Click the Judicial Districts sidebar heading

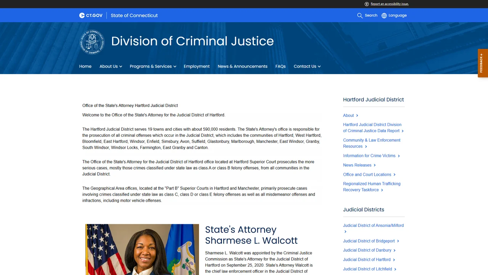[x=363, y=210]
